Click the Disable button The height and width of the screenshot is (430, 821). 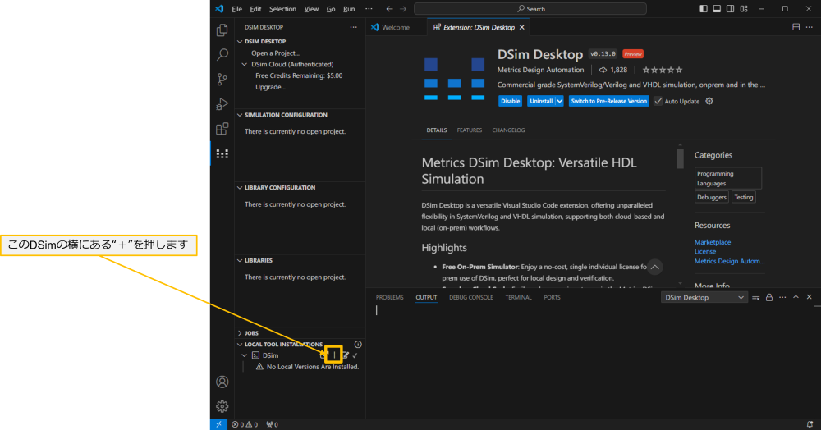pyautogui.click(x=510, y=101)
